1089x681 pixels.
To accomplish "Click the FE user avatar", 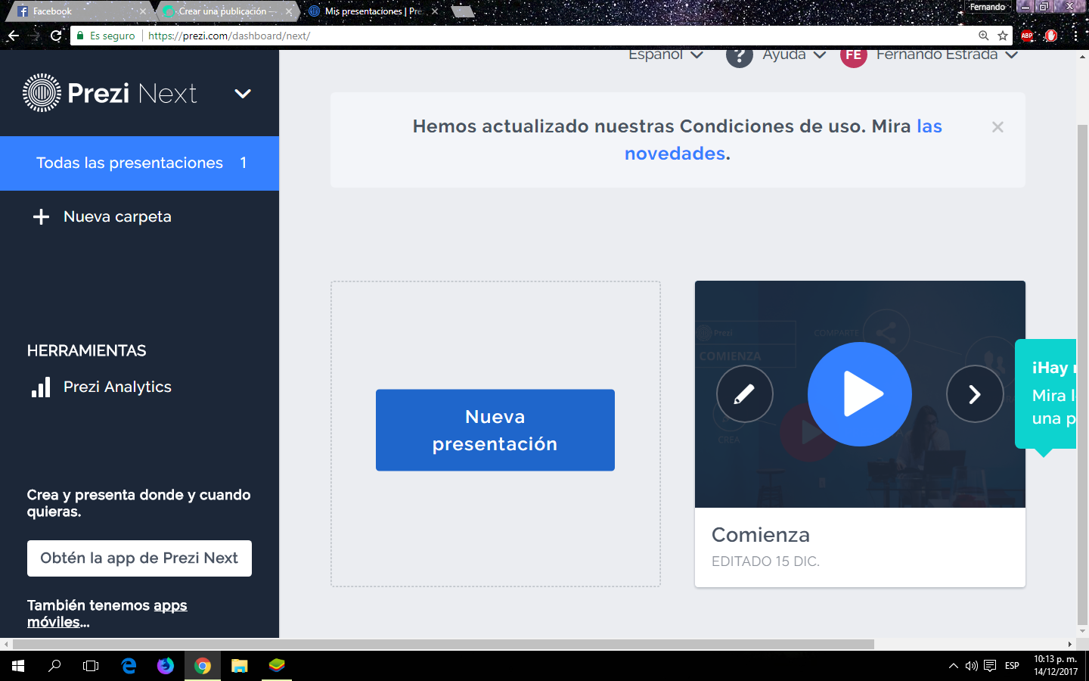I will tap(854, 55).
